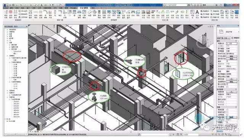Click the search box in the title bar
Screen dimensions: 244x138
[x=176, y=5]
